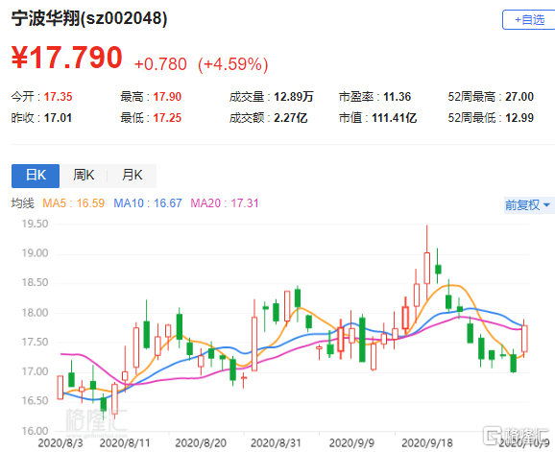
Task: Click the 最高 value 17.90
Action: tap(167, 97)
